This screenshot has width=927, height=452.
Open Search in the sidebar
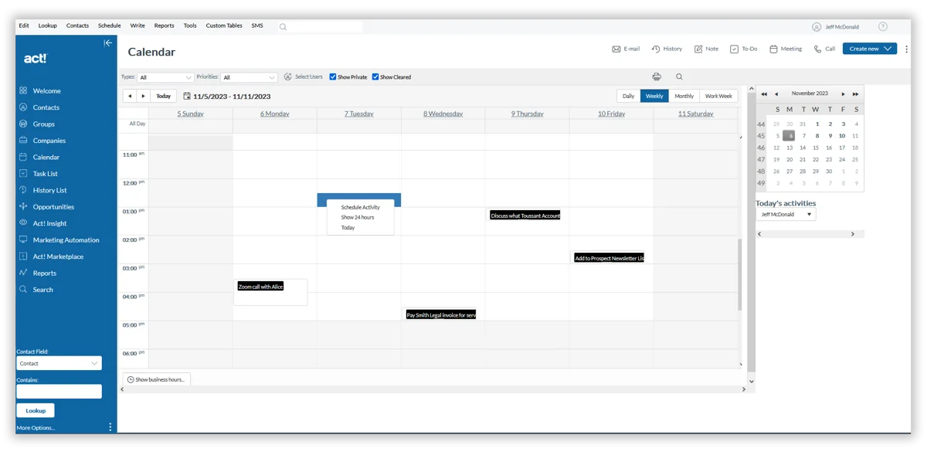click(x=42, y=290)
